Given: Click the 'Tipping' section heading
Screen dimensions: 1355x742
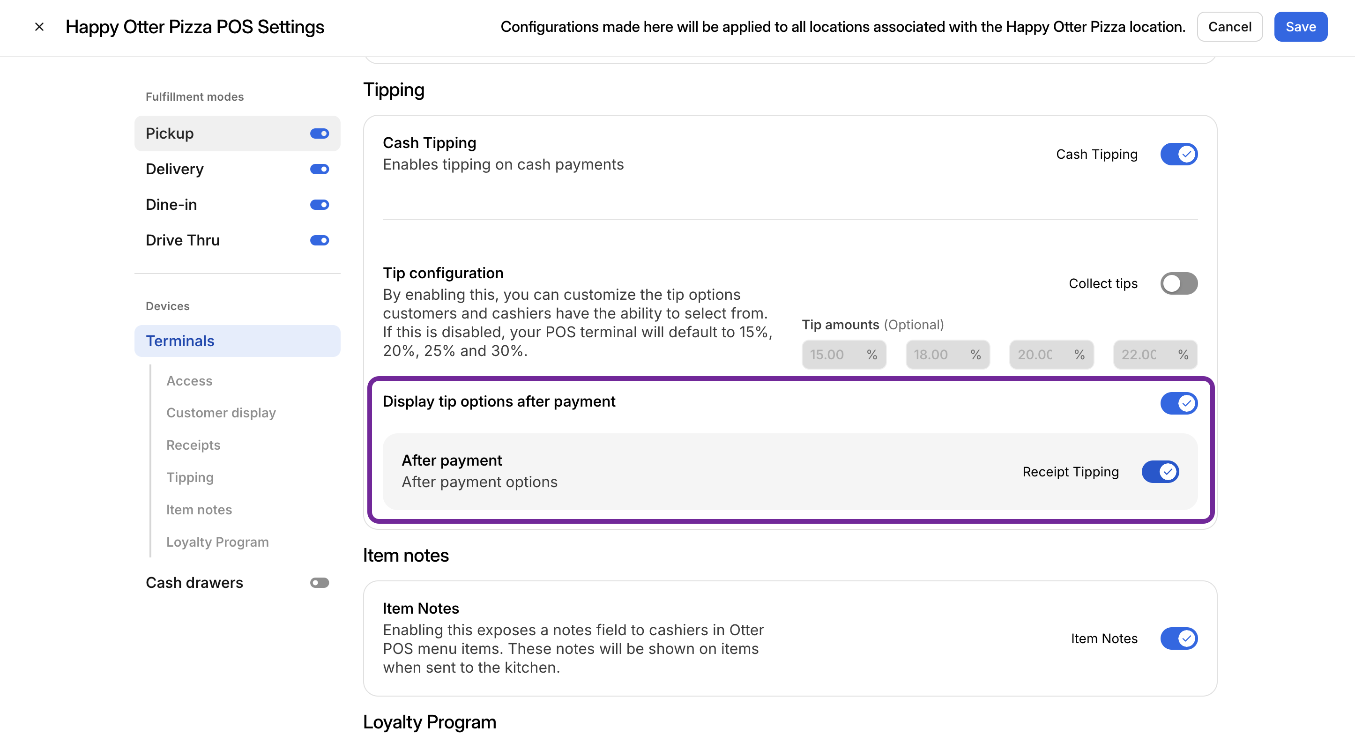Looking at the screenshot, I should (394, 90).
